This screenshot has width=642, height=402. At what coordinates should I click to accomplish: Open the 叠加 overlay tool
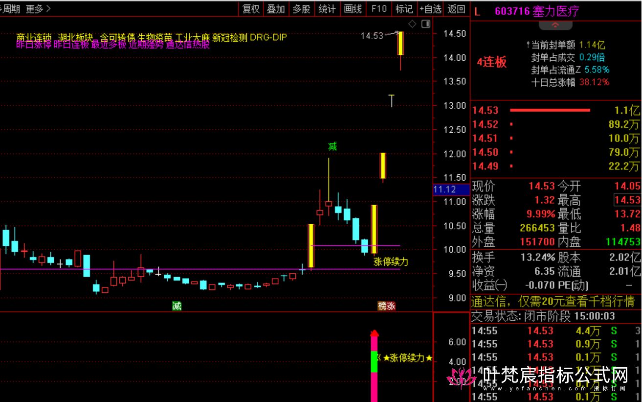[x=276, y=9]
